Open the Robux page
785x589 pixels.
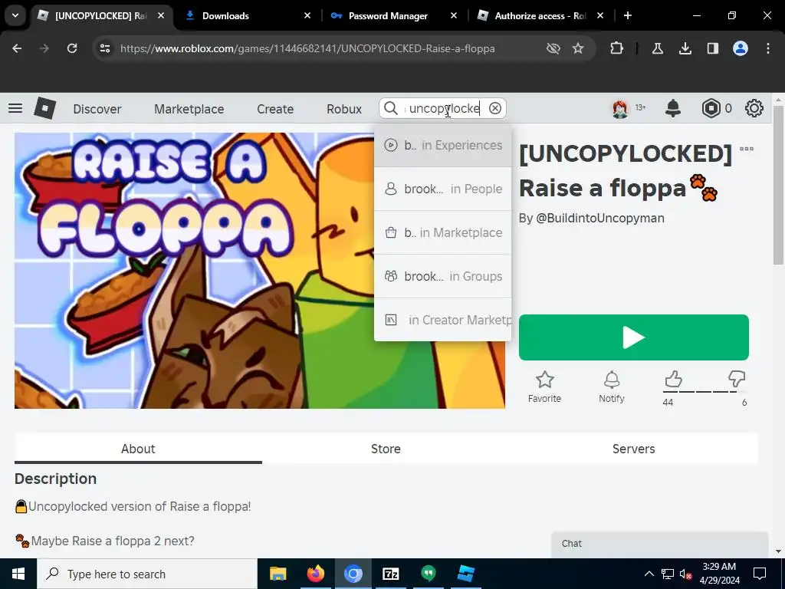tap(344, 109)
